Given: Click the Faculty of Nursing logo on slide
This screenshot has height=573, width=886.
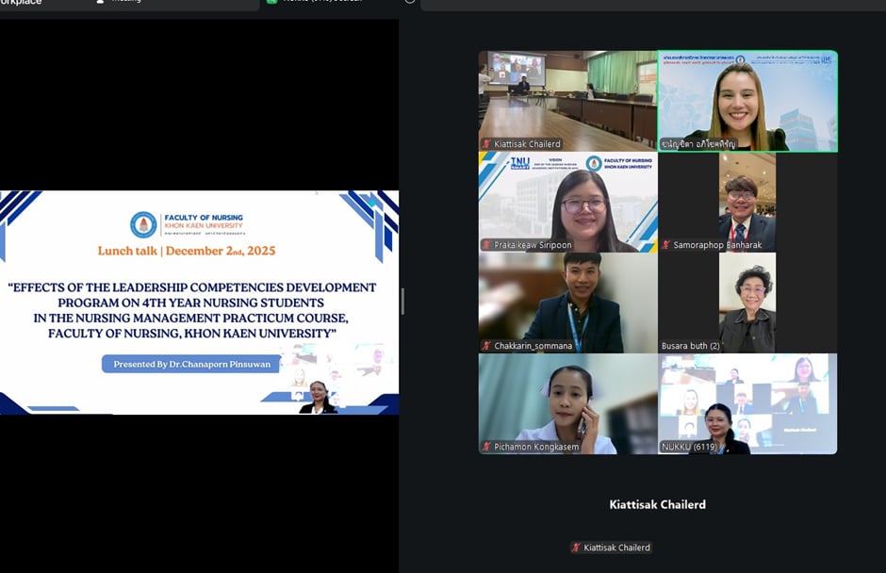Looking at the screenshot, I should tap(143, 224).
